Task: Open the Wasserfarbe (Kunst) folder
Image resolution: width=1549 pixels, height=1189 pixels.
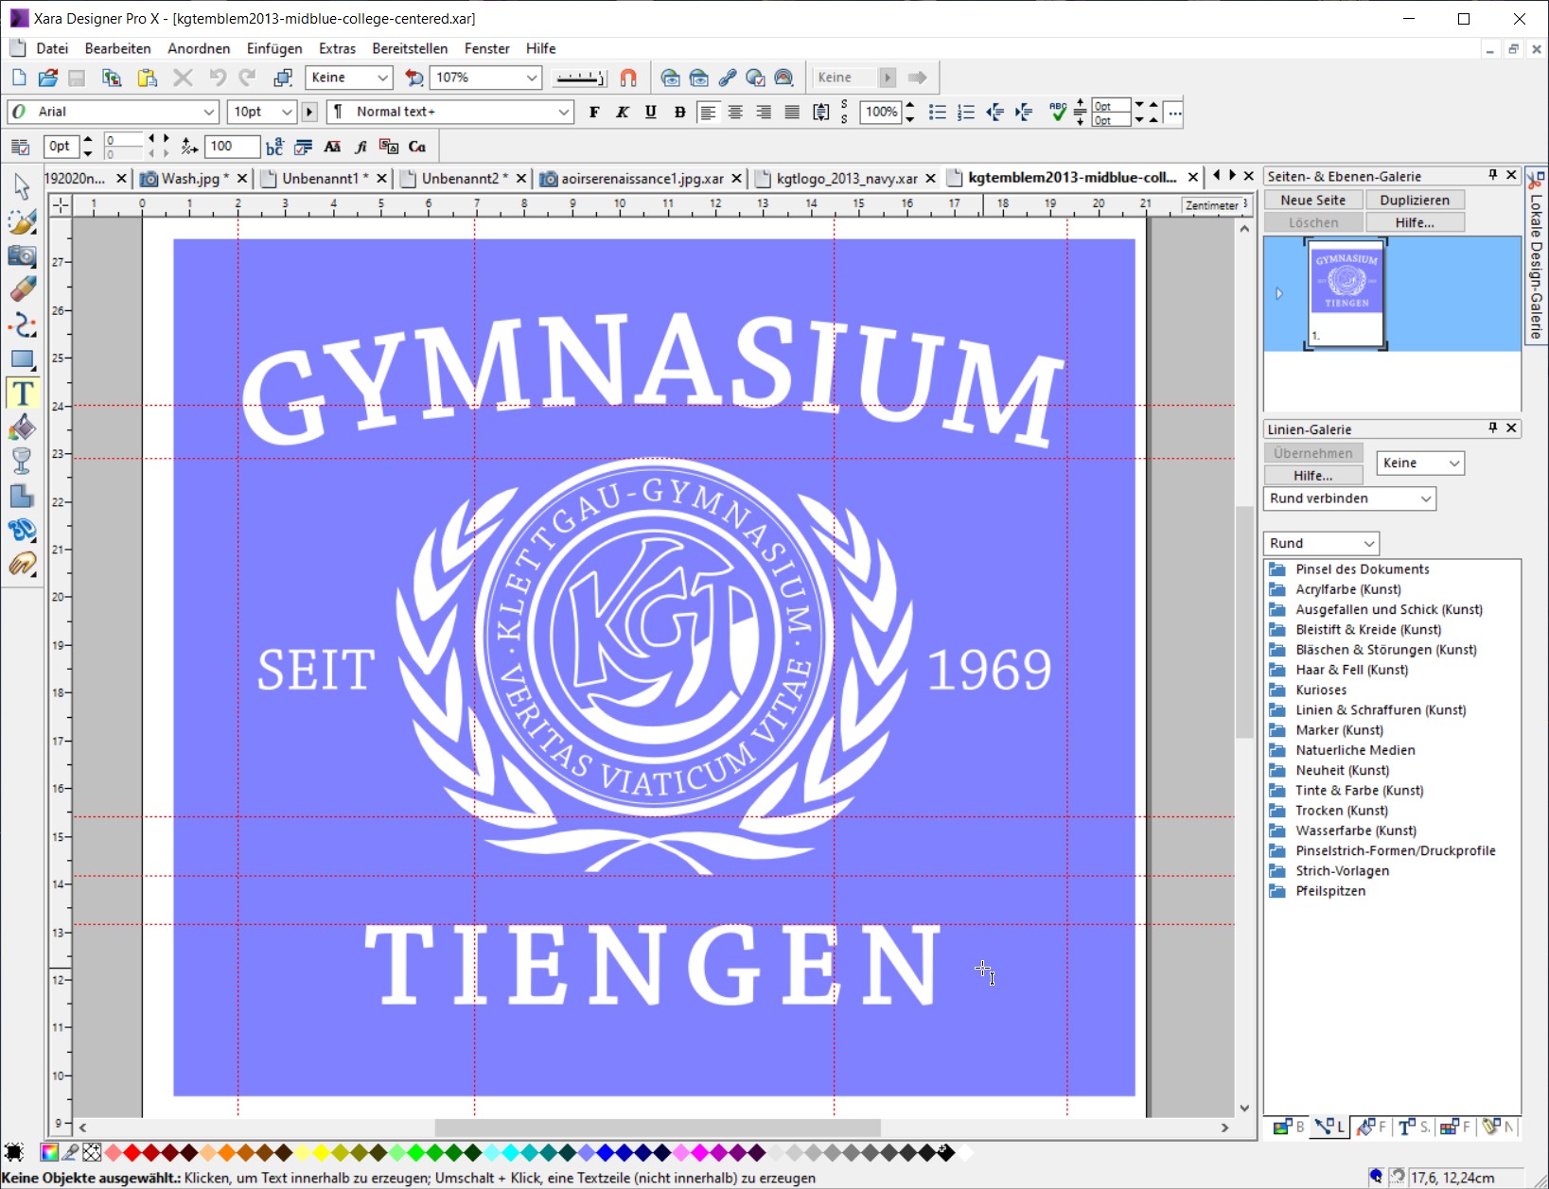Action: [1355, 831]
